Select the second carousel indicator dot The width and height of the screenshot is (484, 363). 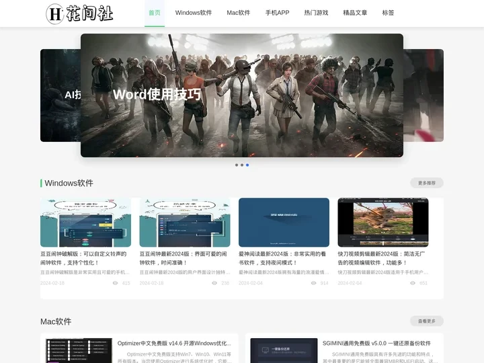pos(242,165)
